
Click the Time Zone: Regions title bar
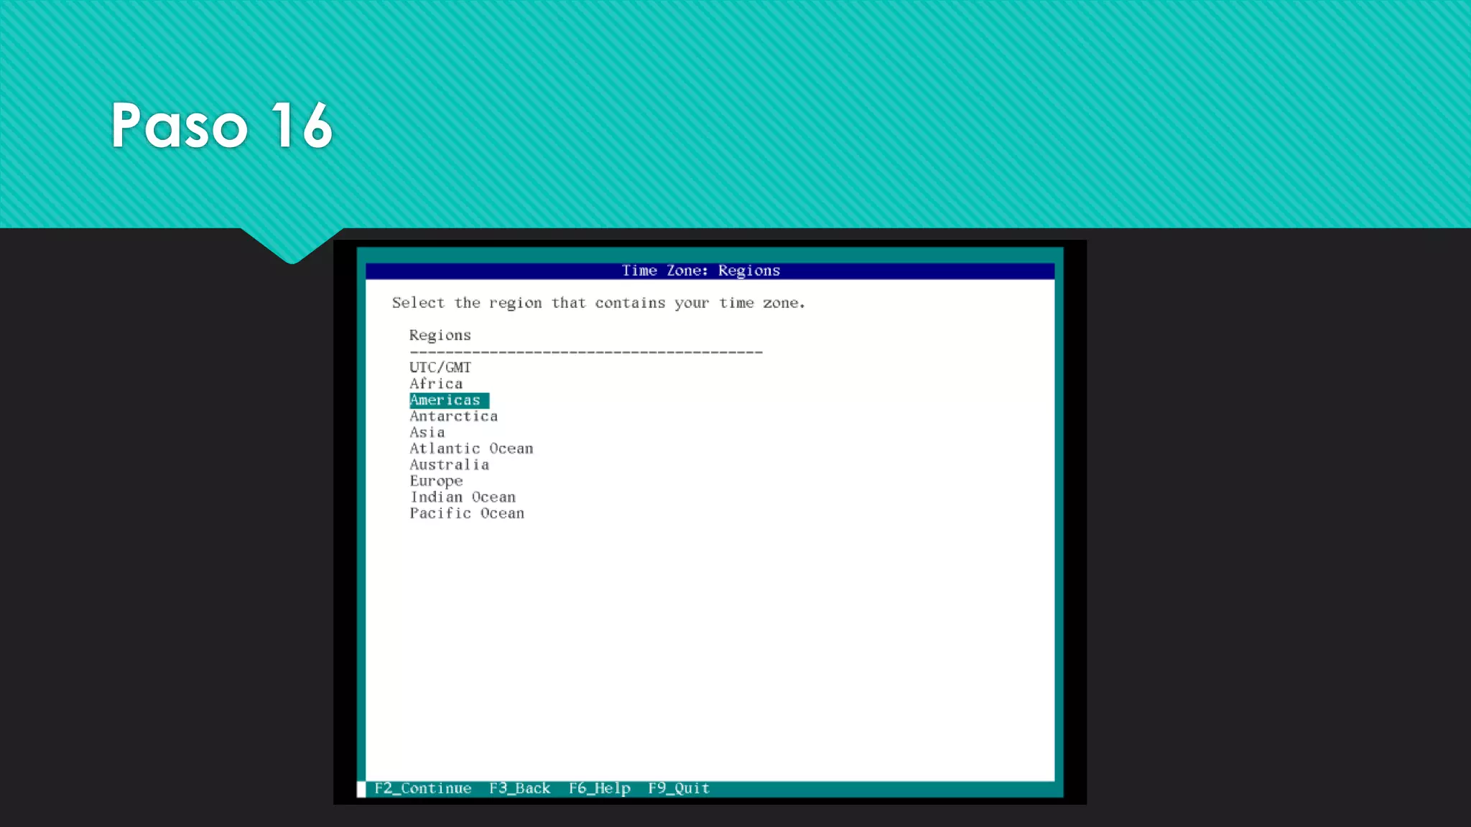click(x=701, y=271)
